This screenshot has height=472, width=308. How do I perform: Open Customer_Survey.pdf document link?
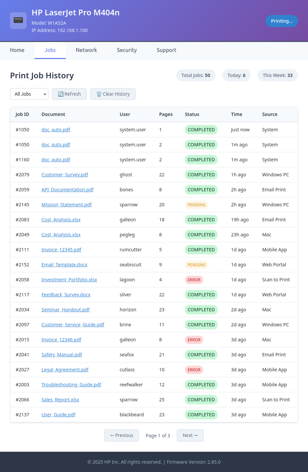pos(65,175)
